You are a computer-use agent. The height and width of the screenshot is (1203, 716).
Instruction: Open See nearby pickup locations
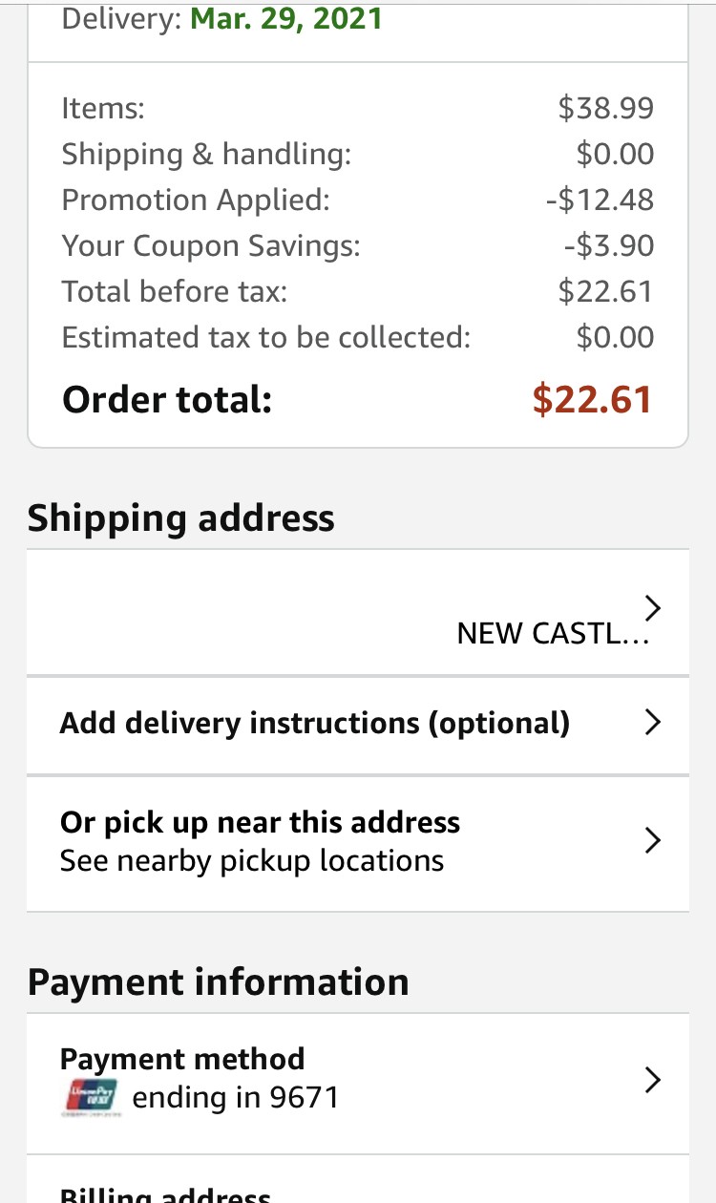pos(252,861)
